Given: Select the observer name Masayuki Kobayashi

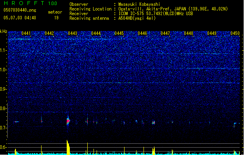Looking at the screenshot, I should click(x=139, y=4).
